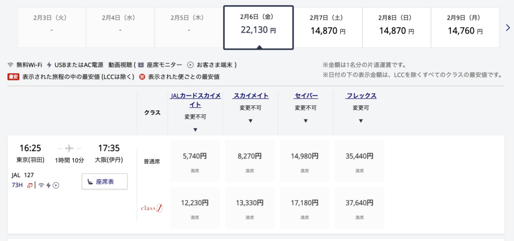Click the free Wi-Fi legend icon

(x=11, y=65)
